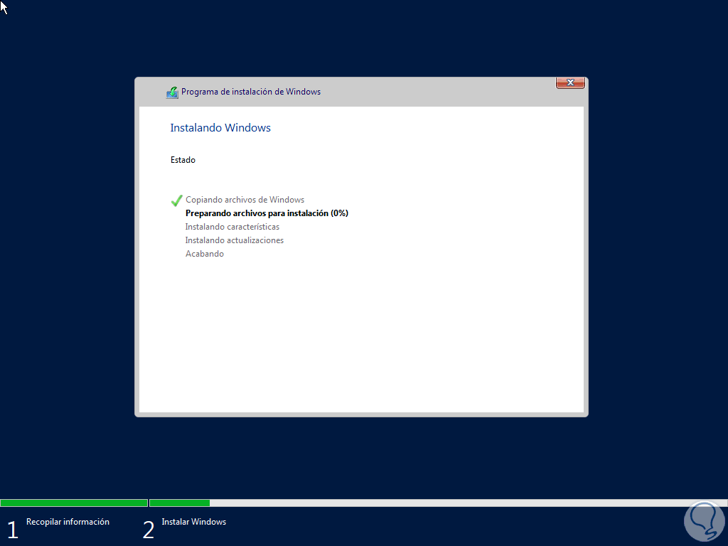Click the 'Instalando Windows' heading
728x546 pixels.
pyautogui.click(x=220, y=128)
